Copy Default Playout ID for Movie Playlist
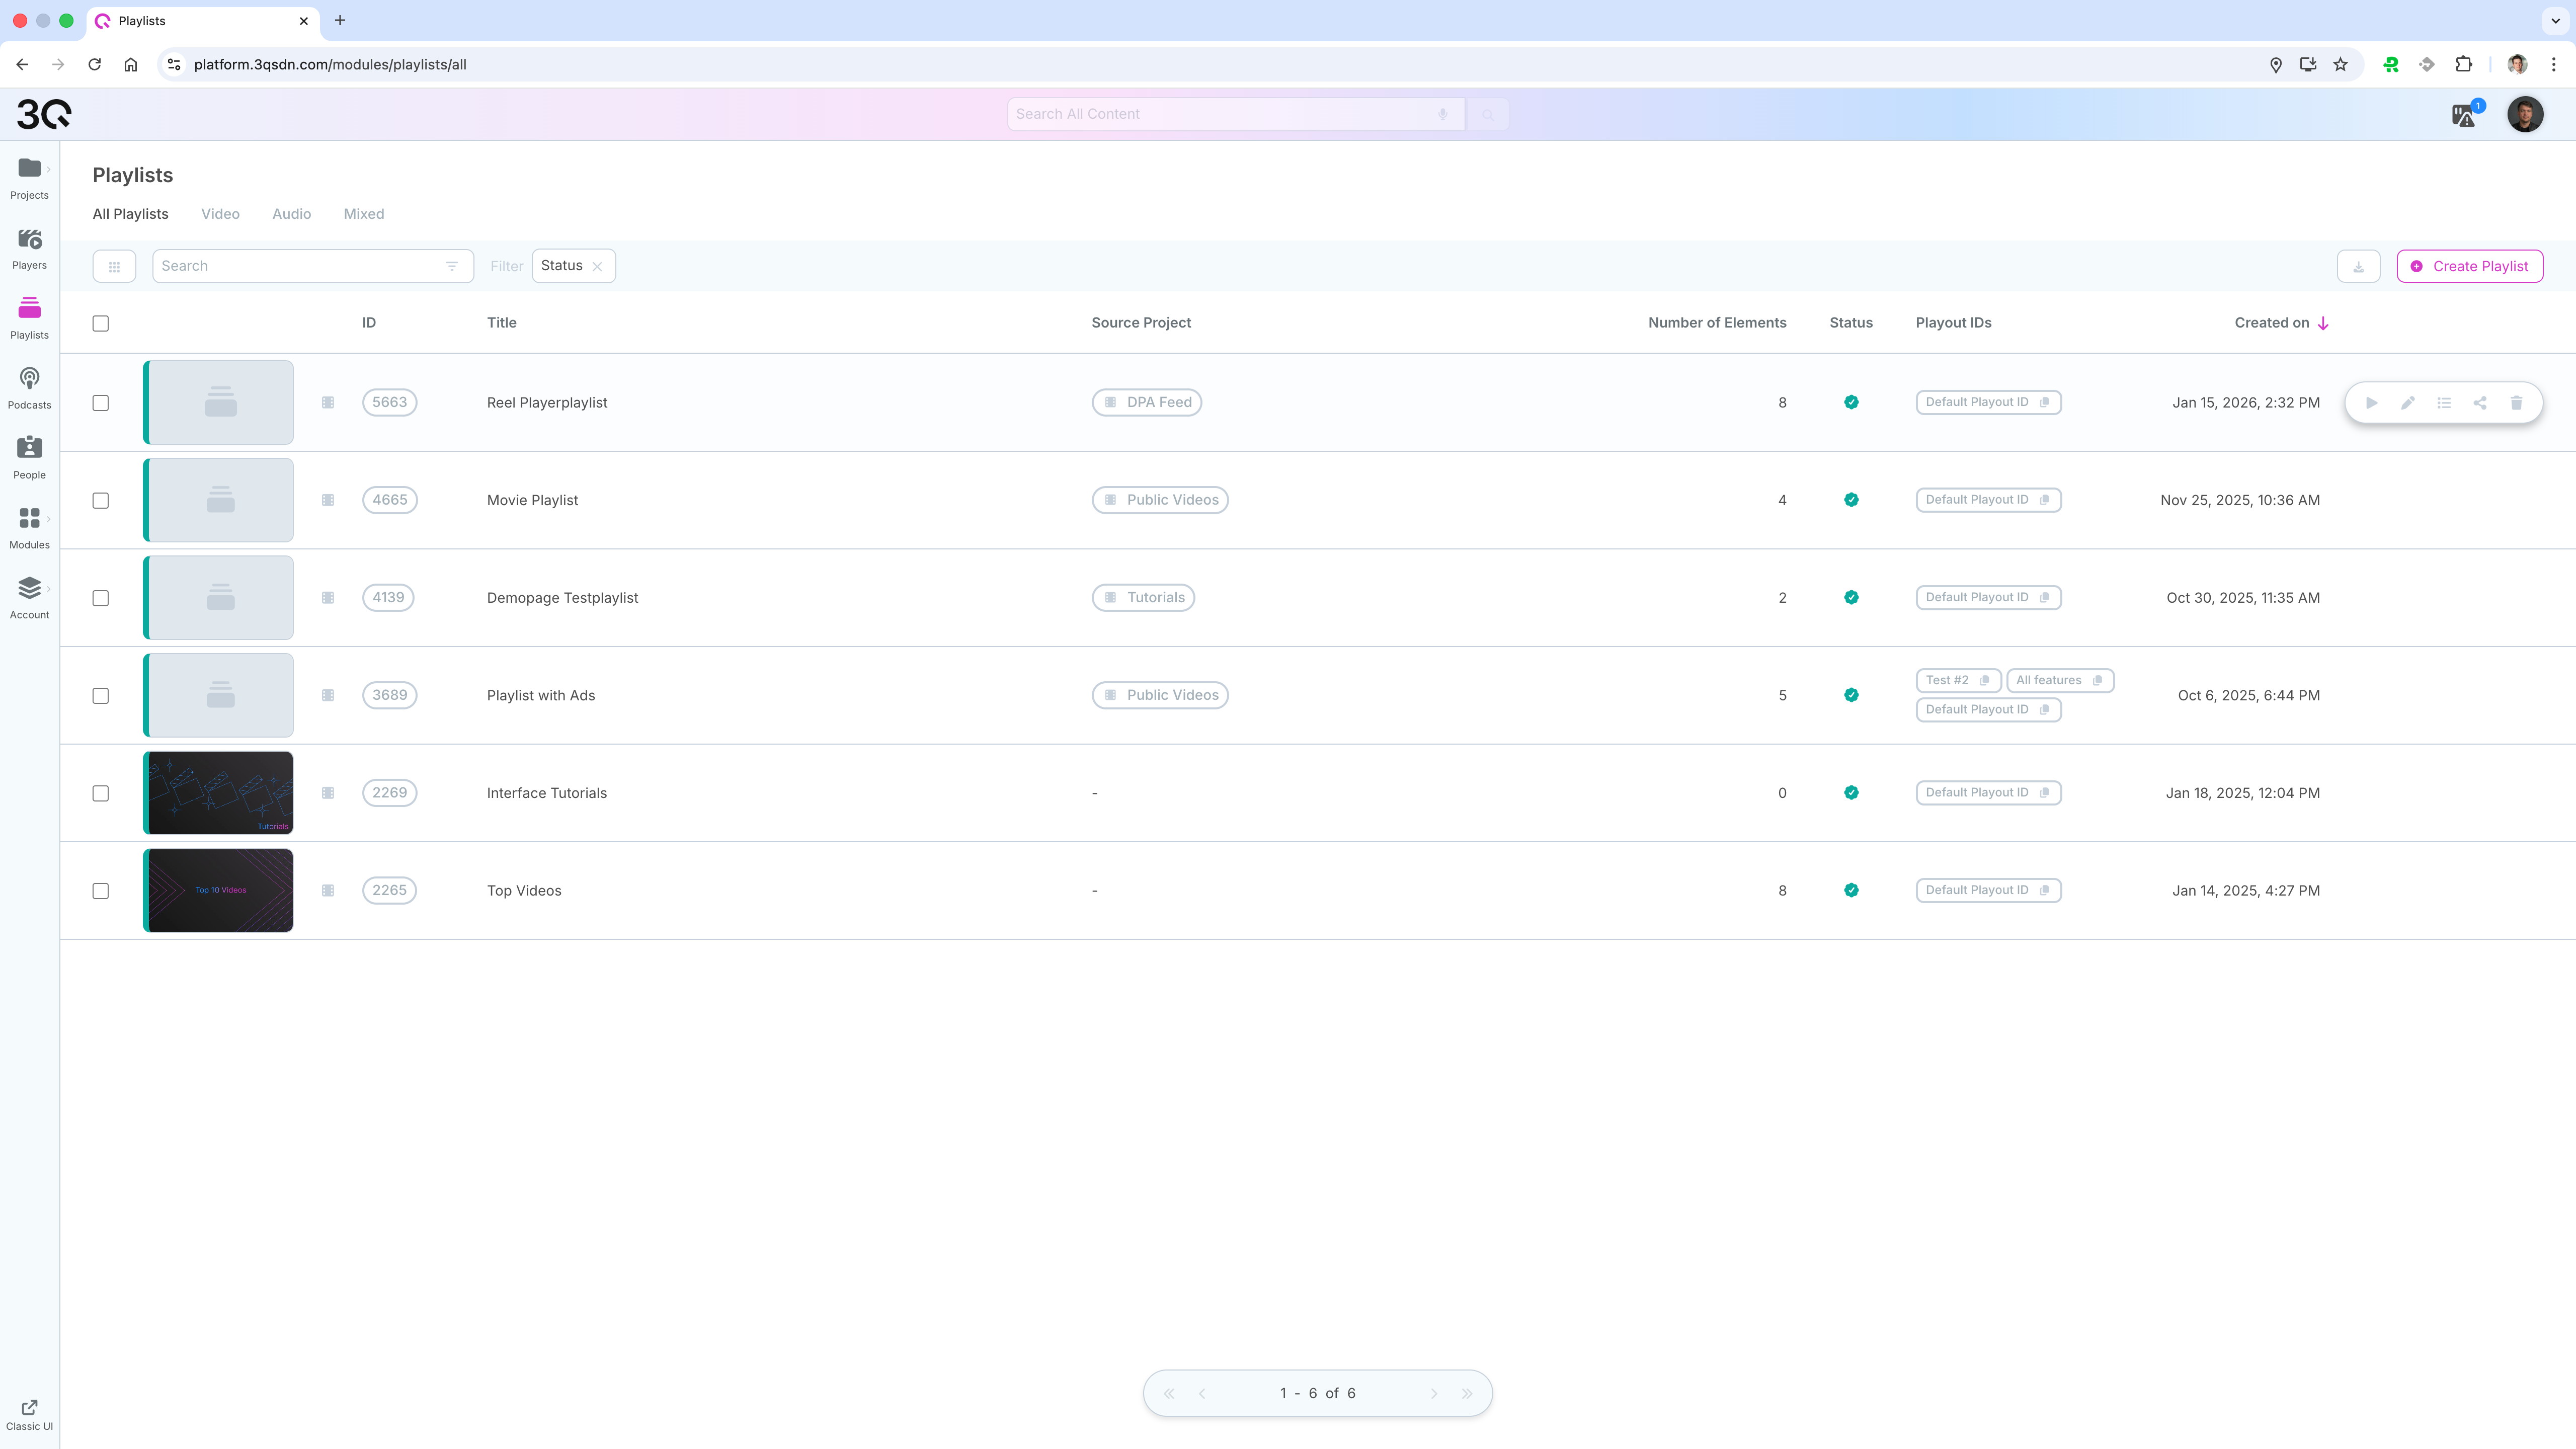2576x1449 pixels. point(2045,500)
